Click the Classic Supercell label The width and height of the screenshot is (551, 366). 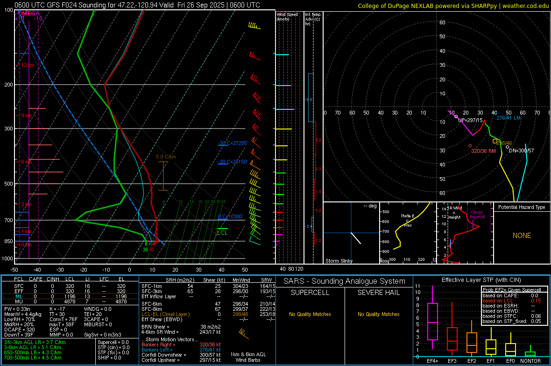pos(477,215)
